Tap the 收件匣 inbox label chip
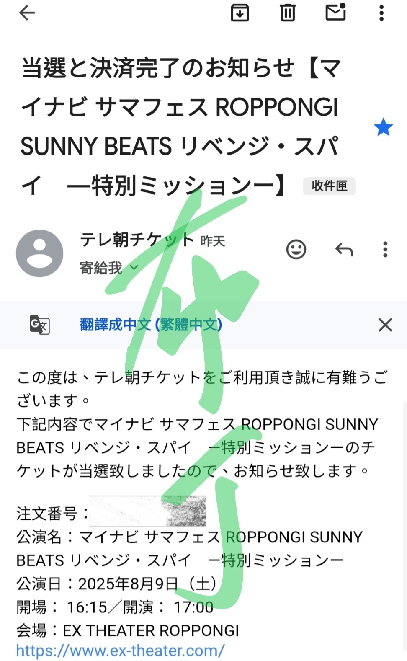The width and height of the screenshot is (407, 661). tap(330, 186)
